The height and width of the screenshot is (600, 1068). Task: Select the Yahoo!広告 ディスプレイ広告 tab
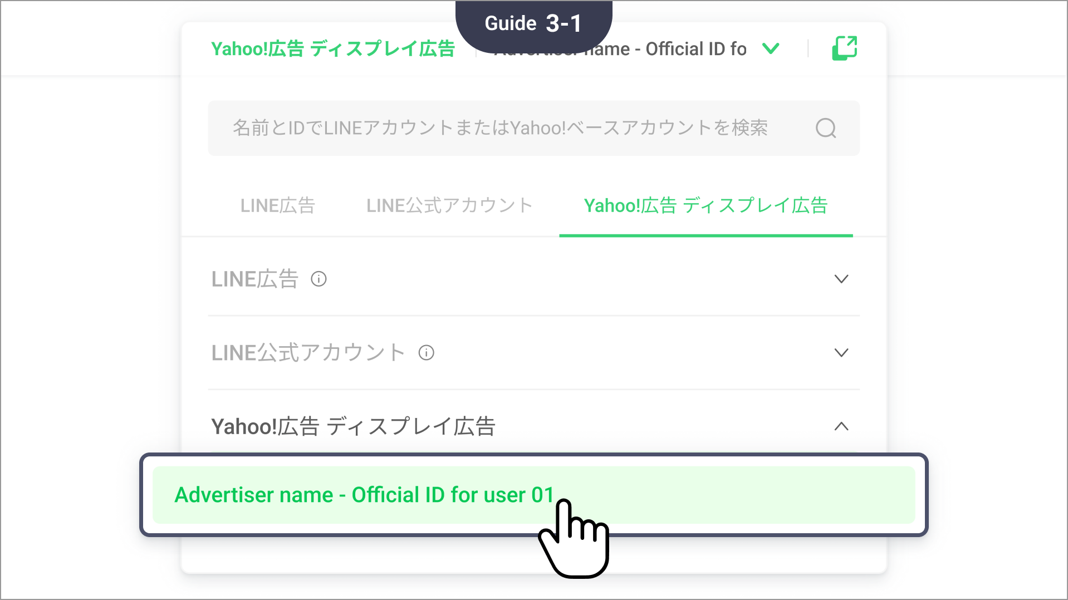pyautogui.click(x=706, y=206)
